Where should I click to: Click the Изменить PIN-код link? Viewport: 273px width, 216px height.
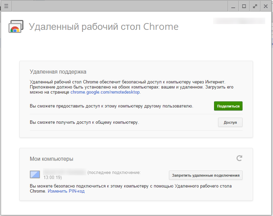point(66,191)
